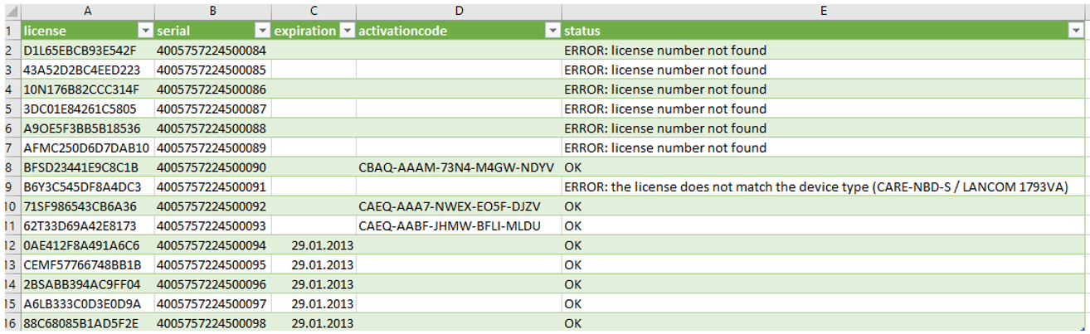Viewport: 1090px width, 334px height.
Task: Select column C header
Action: [314, 10]
